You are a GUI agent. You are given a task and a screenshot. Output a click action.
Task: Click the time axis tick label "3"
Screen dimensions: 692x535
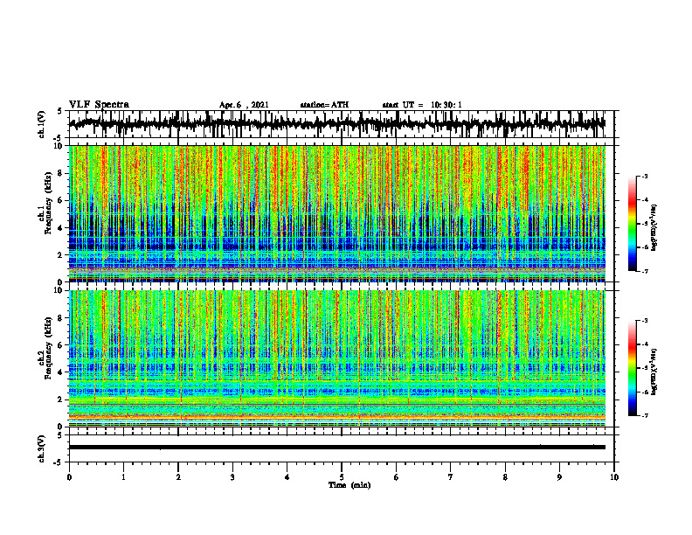pyautogui.click(x=232, y=477)
